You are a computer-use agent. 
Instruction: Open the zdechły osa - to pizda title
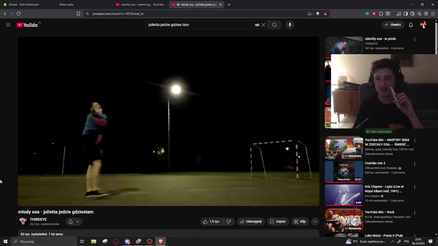tap(380, 39)
